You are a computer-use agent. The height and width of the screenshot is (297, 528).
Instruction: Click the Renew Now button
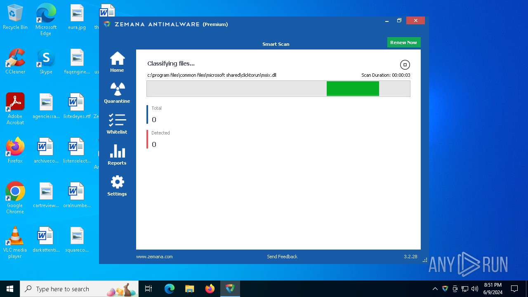point(403,42)
